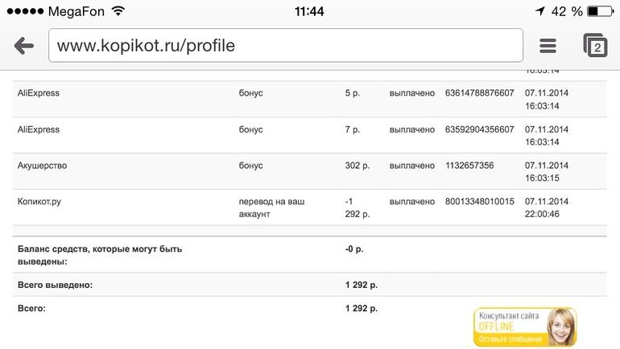
Task: Click order number 63592904356607
Action: point(479,129)
